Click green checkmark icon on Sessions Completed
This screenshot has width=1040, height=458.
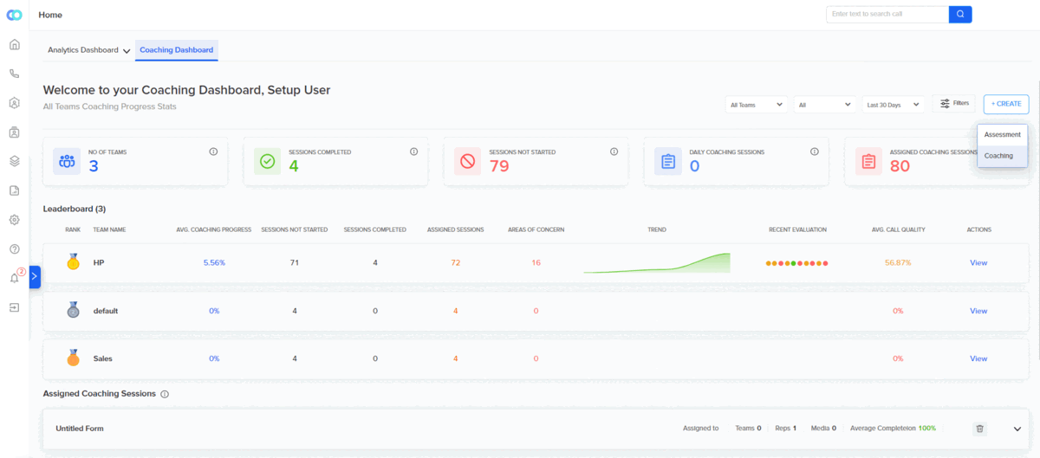click(x=267, y=161)
